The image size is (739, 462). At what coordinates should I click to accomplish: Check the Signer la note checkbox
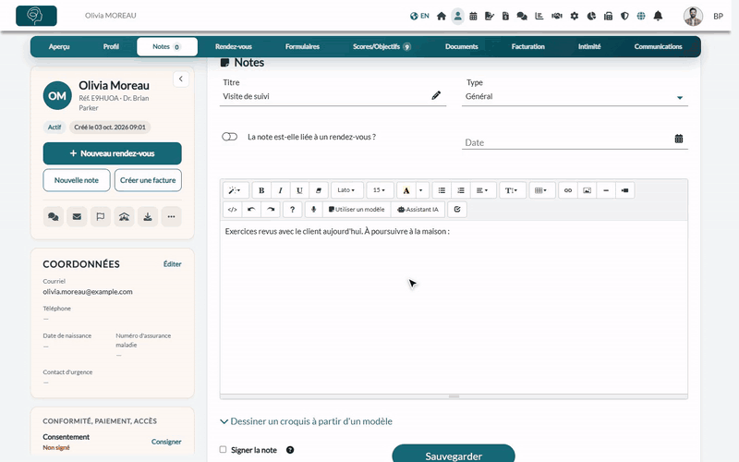(x=223, y=450)
